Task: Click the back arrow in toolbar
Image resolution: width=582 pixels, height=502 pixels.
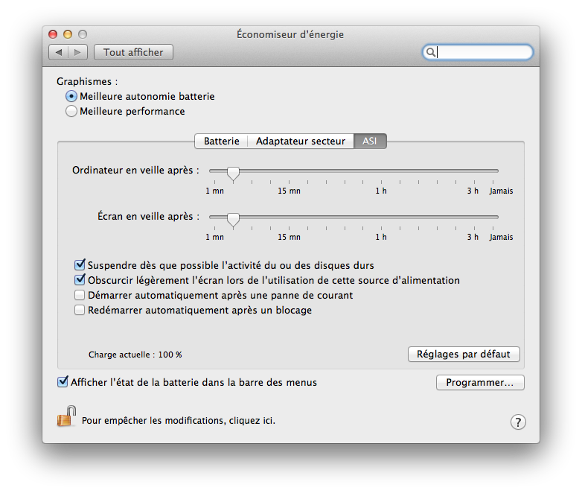Action: click(59, 52)
